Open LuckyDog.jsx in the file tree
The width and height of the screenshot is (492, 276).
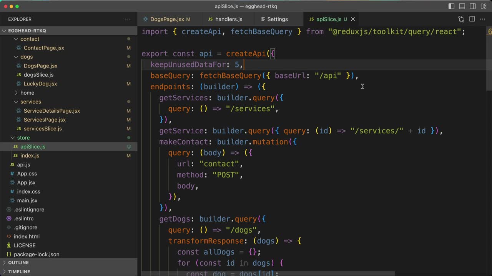(40, 84)
